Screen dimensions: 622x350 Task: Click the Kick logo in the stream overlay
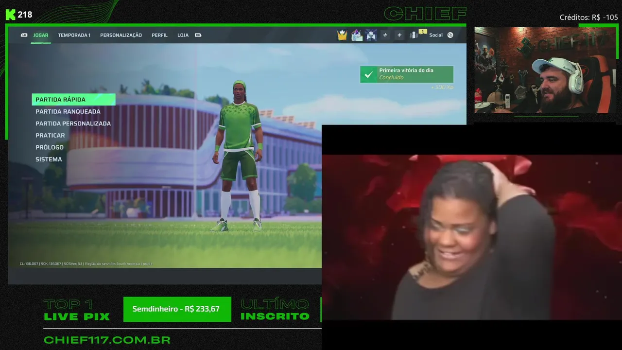(11, 15)
